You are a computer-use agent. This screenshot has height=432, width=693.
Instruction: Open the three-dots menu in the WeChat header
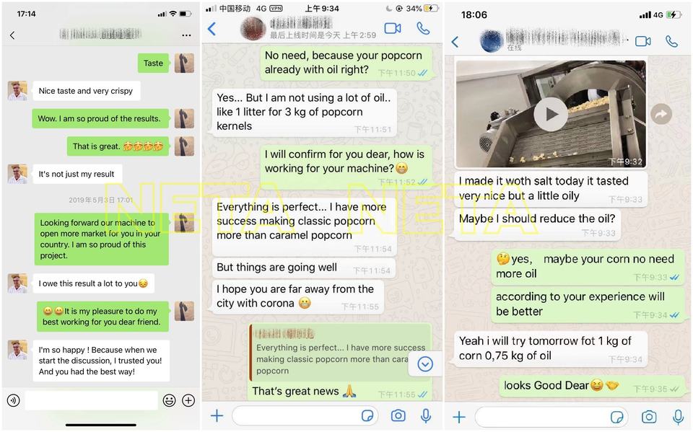point(186,35)
